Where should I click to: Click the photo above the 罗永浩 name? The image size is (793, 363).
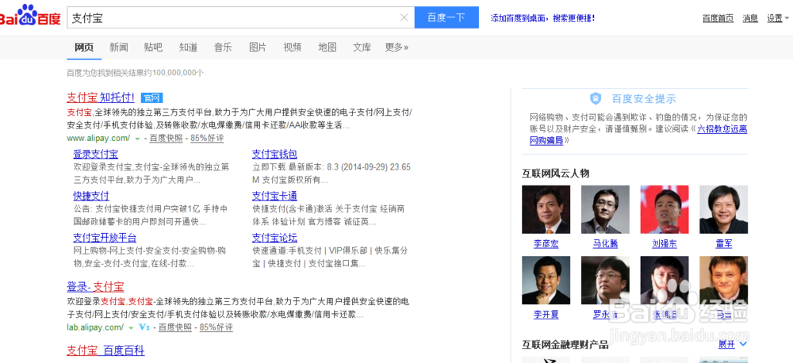pos(605,280)
